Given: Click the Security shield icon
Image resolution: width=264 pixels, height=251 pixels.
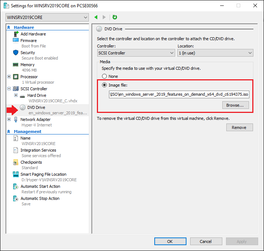Looking at the screenshot, I should click(16, 53).
